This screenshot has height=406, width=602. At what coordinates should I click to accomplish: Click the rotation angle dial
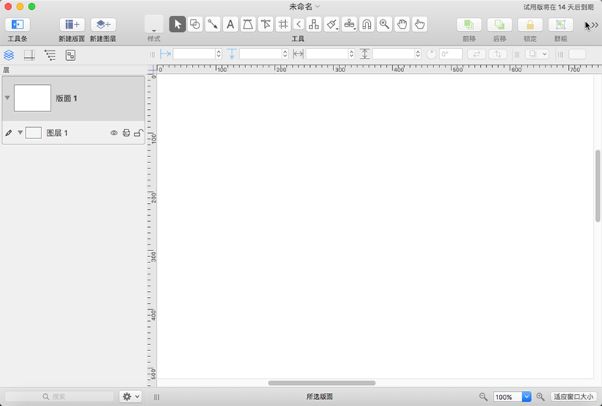click(x=431, y=54)
